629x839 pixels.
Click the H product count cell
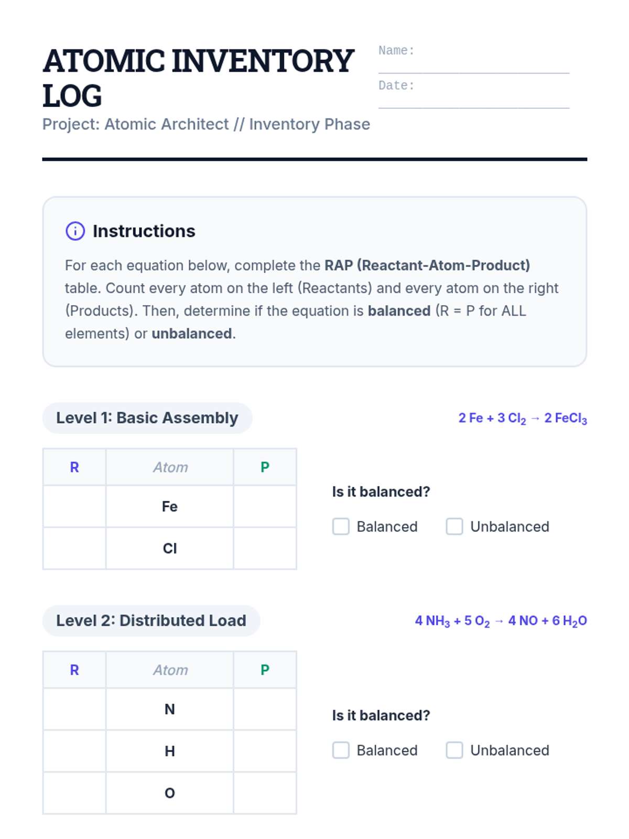click(265, 751)
